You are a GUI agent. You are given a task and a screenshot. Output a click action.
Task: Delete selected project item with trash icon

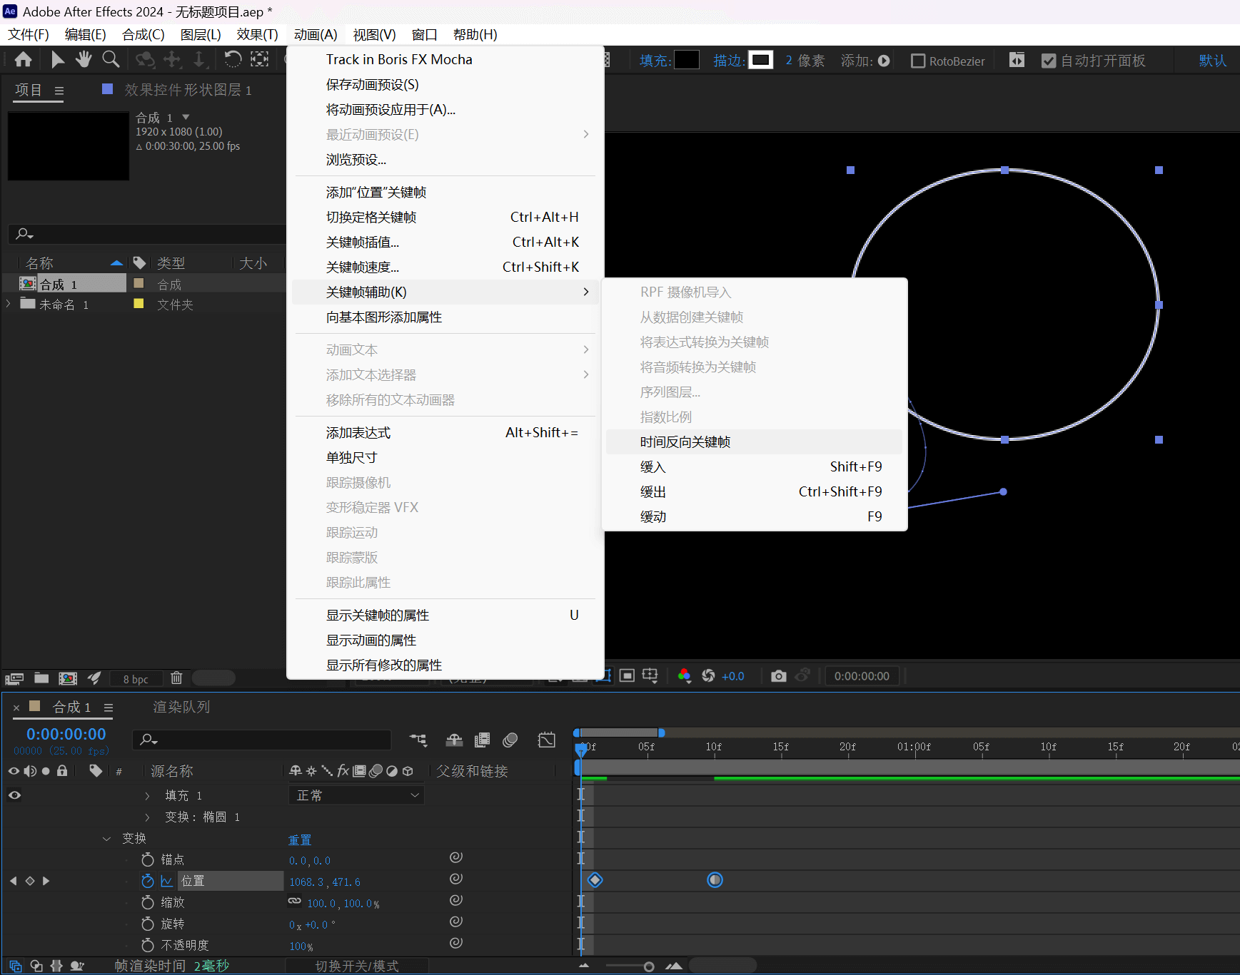click(x=176, y=678)
